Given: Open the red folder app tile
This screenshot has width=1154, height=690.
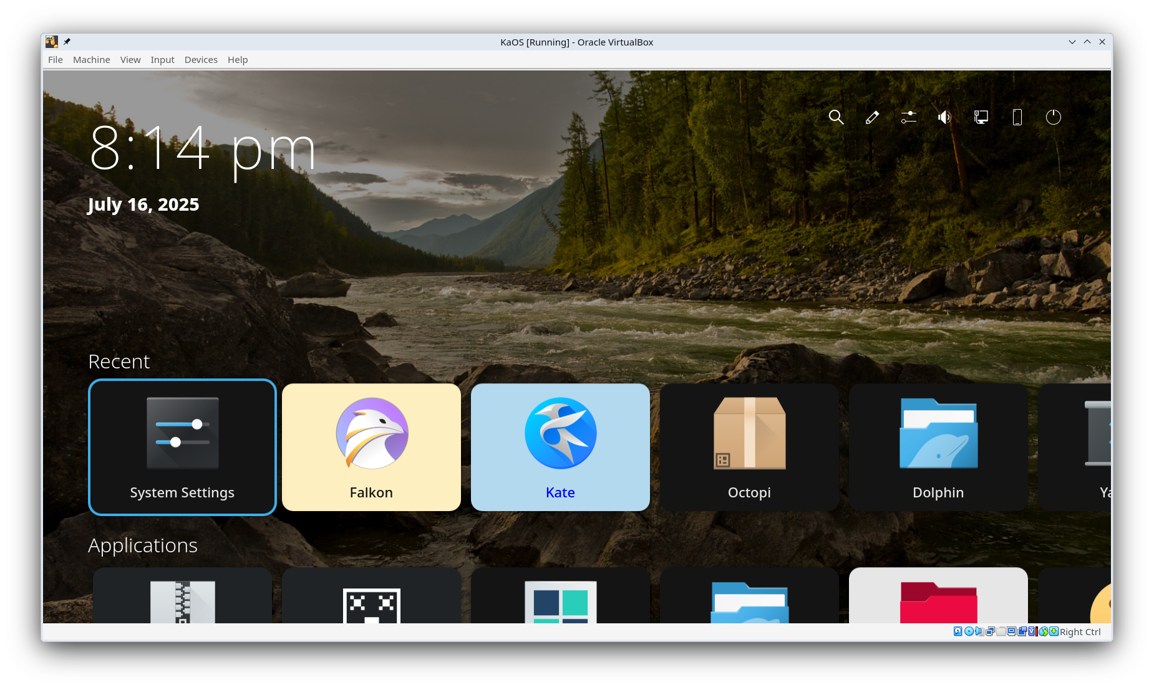Looking at the screenshot, I should pyautogui.click(x=938, y=595).
